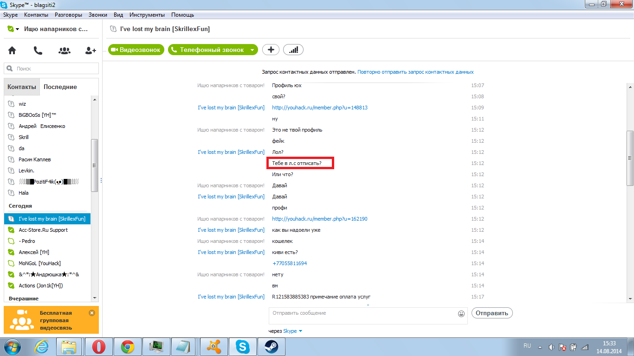Open the Вид menu
The image size is (634, 356).
coord(118,15)
